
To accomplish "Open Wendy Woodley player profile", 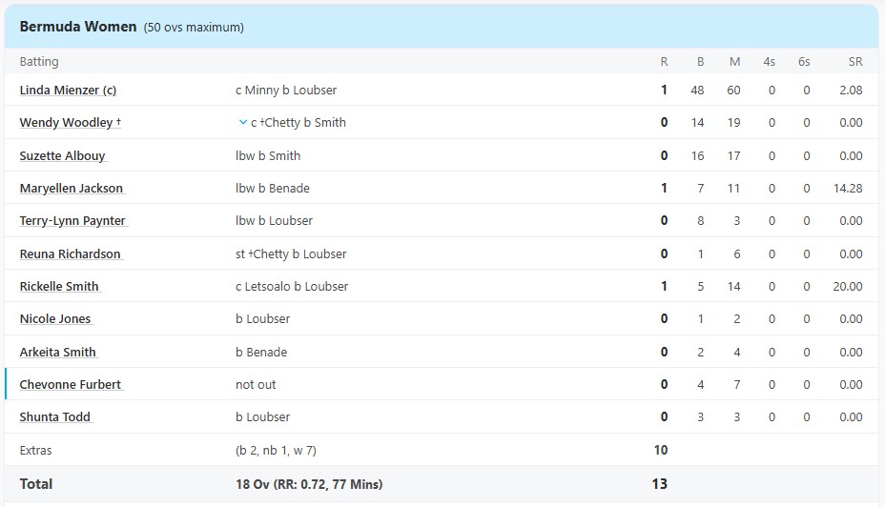I will click(x=66, y=123).
